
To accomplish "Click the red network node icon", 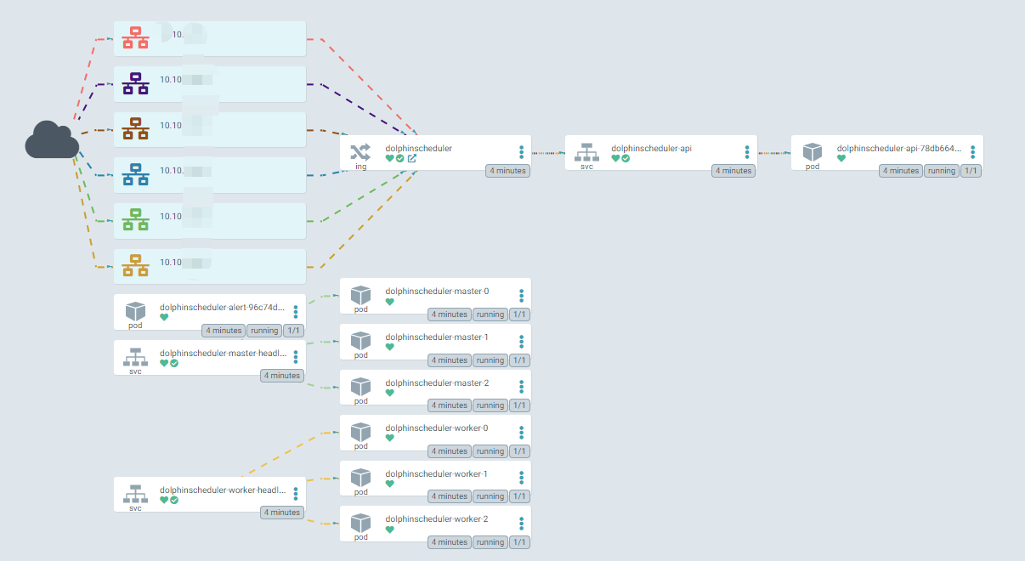I will pyautogui.click(x=135, y=38).
